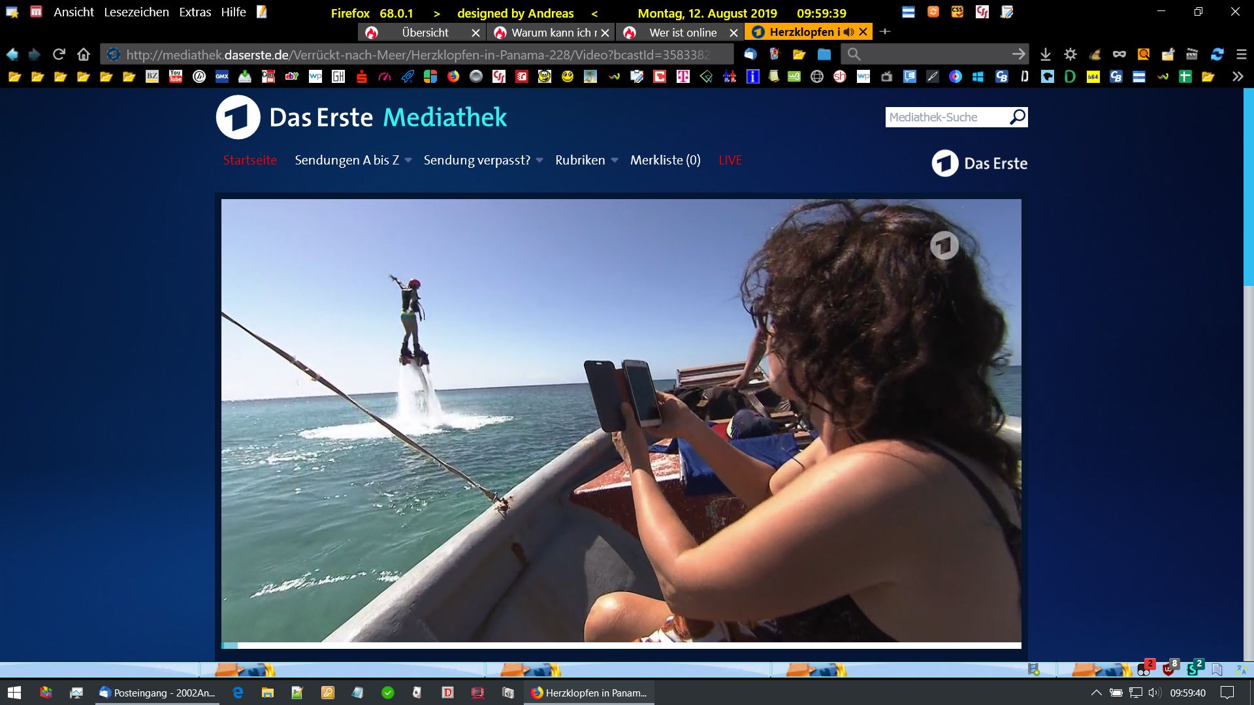This screenshot has width=1254, height=705.
Task: Open the Lesezeichen menu
Action: tap(136, 12)
